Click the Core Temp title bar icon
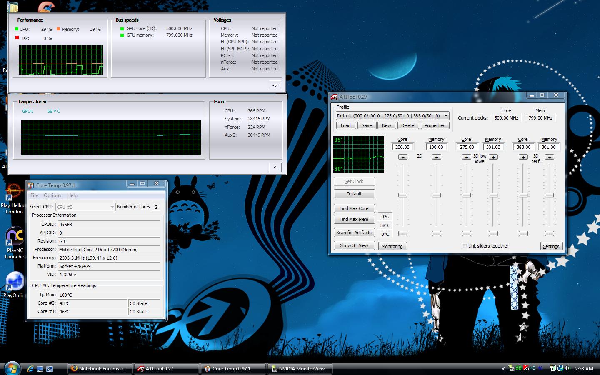The height and width of the screenshot is (375, 600). (x=31, y=185)
